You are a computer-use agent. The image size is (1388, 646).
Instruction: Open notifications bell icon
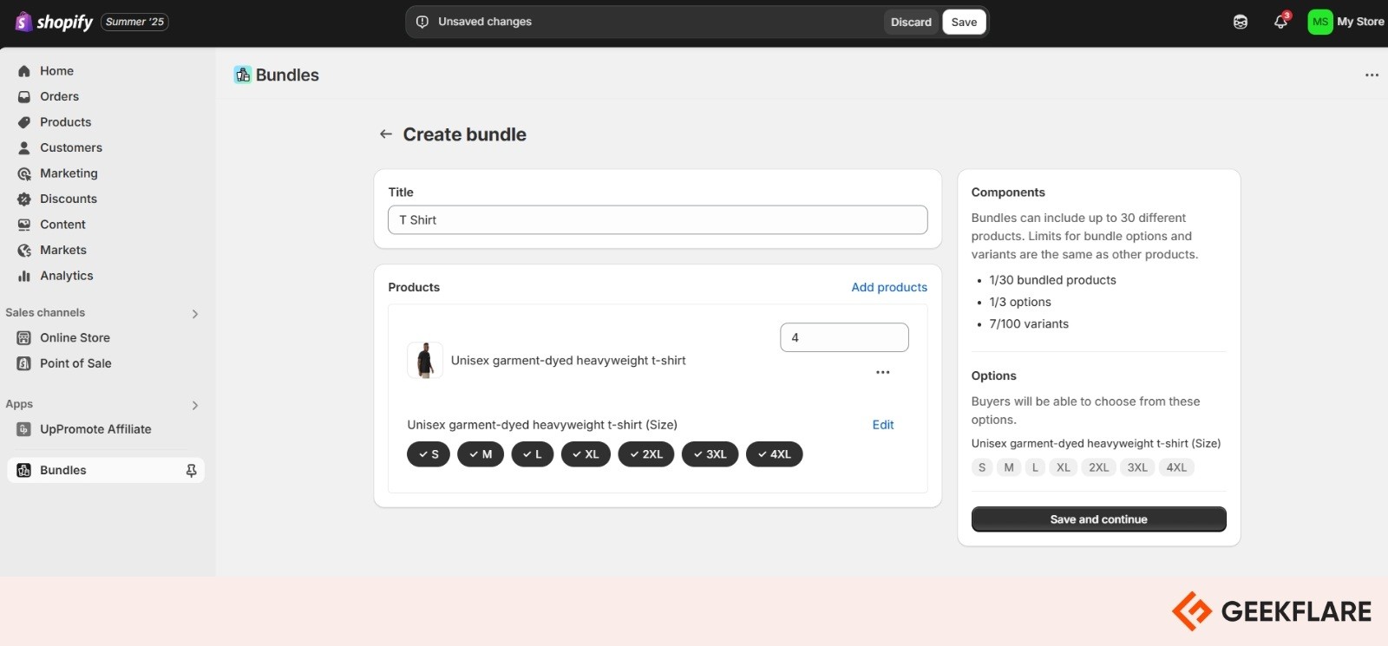tap(1280, 22)
